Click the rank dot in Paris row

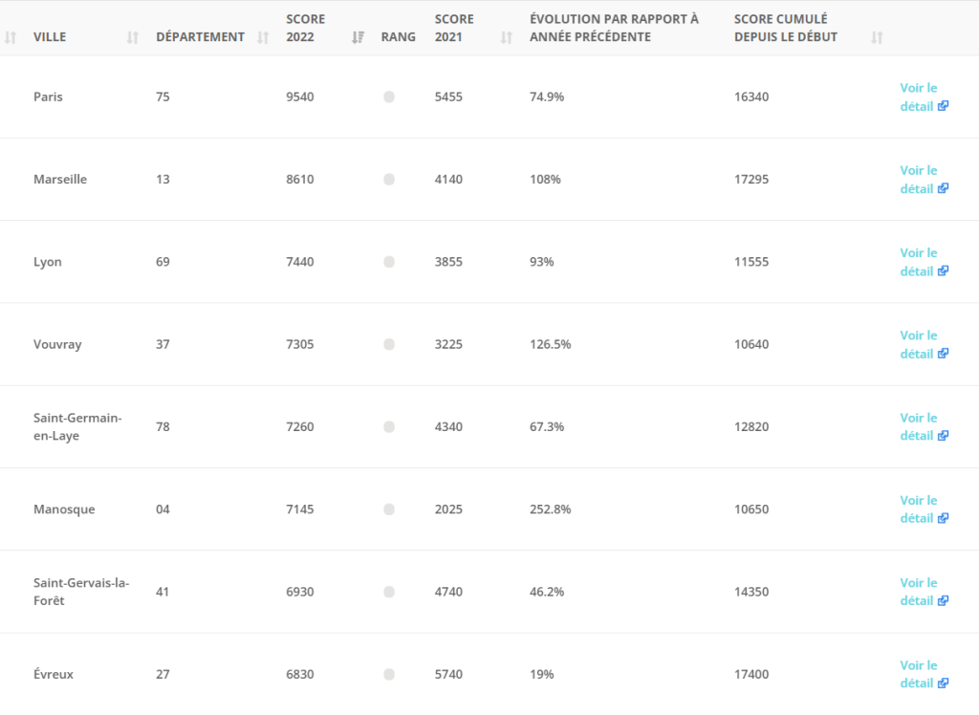click(x=389, y=97)
